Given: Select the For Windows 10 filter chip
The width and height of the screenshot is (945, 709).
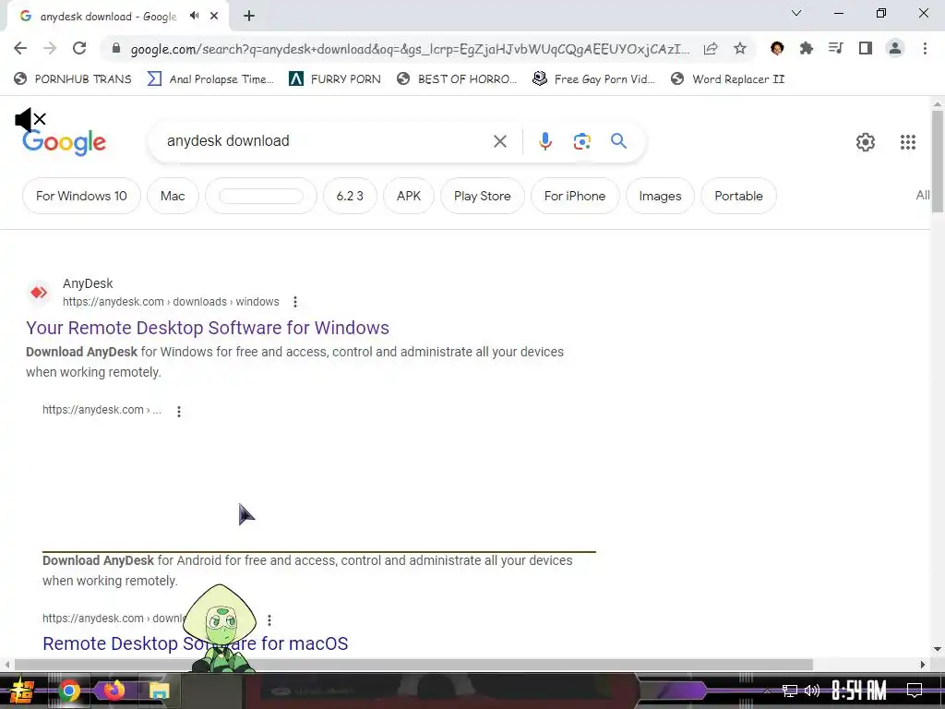Looking at the screenshot, I should (81, 196).
